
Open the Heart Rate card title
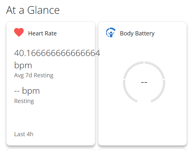[42, 33]
